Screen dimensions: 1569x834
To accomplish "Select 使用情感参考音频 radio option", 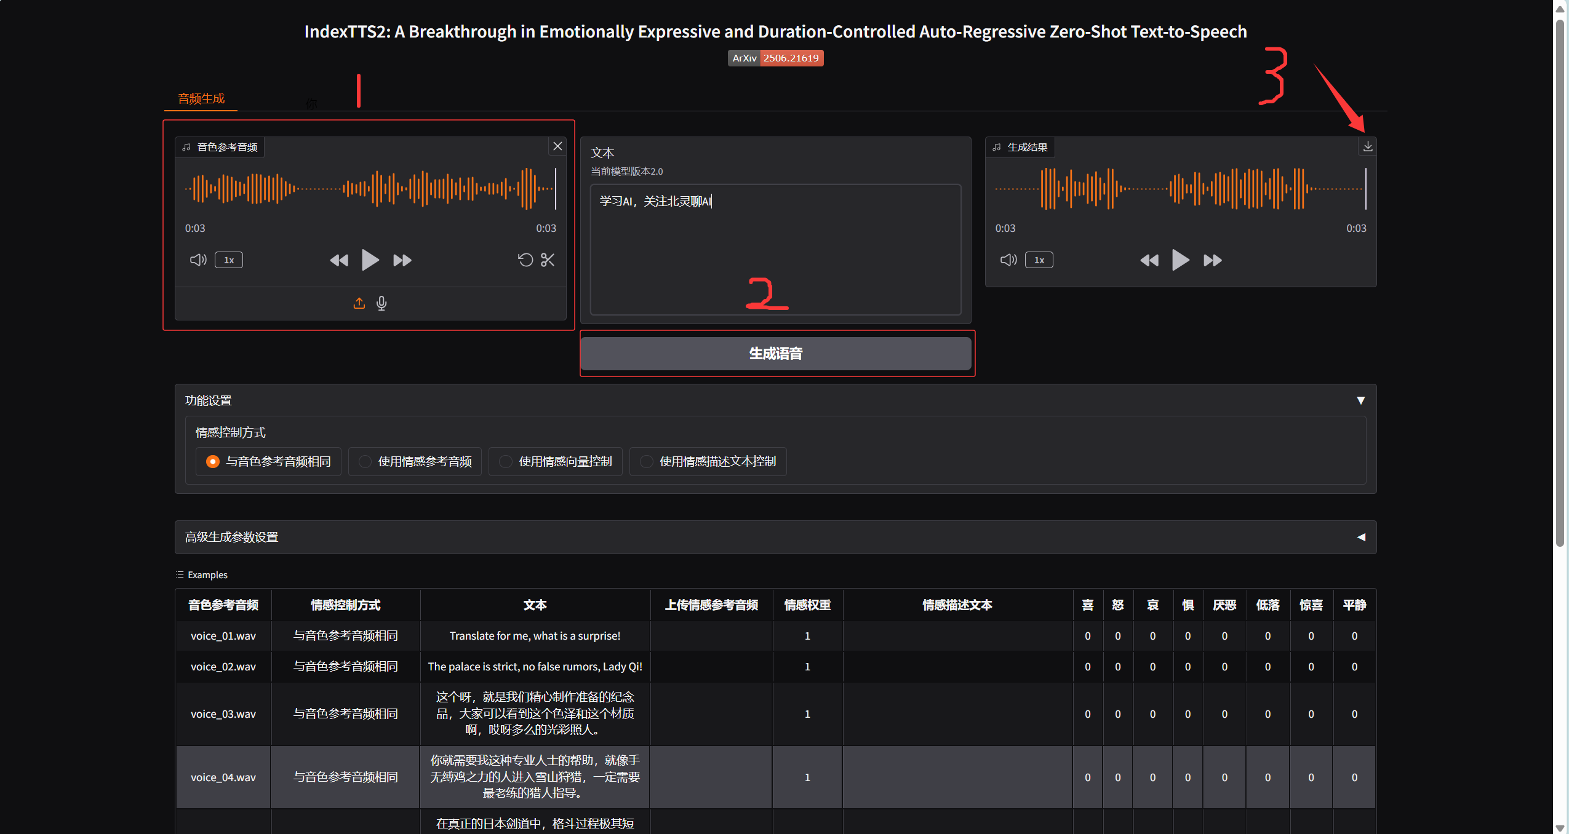I will pos(365,461).
